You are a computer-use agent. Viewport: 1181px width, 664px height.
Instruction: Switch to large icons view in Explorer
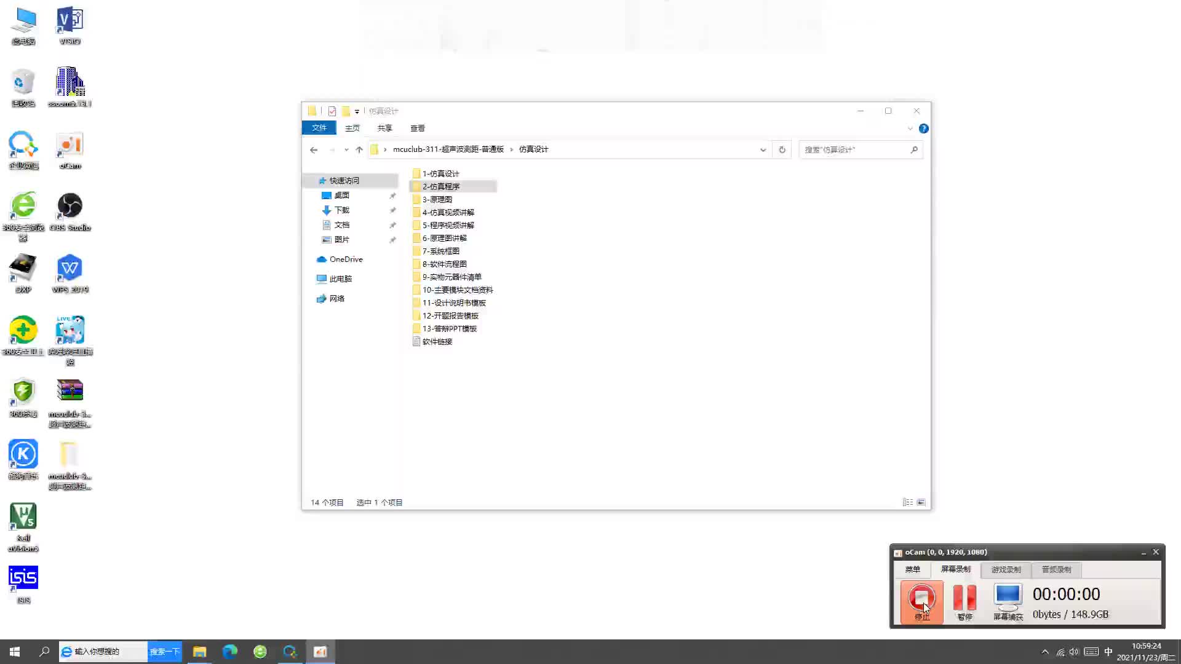coord(921,502)
